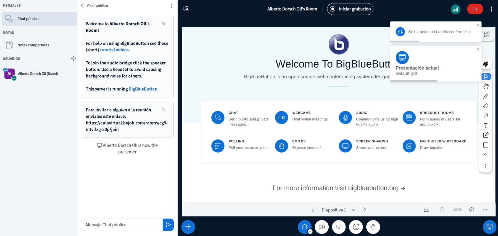The width and height of the screenshot is (498, 236).
Task: Close the invitation link message
Action: pyautogui.click(x=164, y=110)
